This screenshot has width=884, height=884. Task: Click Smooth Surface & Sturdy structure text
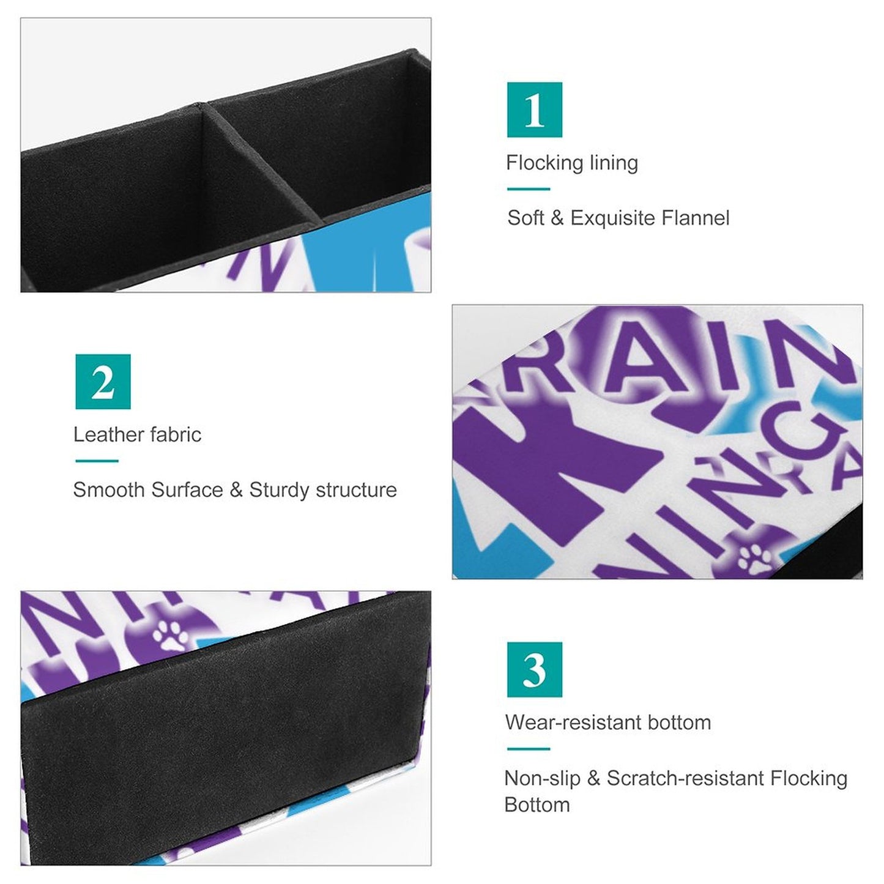235,489
